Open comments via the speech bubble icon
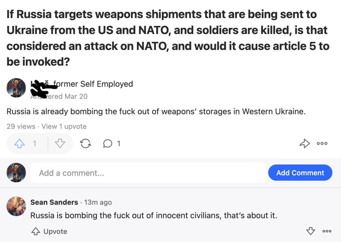 (108, 144)
